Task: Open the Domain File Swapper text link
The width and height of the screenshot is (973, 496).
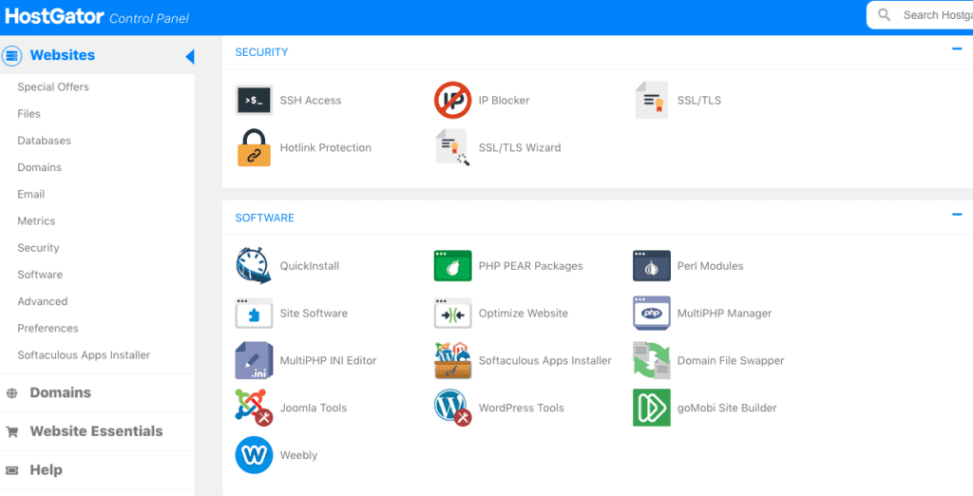Action: coord(731,361)
